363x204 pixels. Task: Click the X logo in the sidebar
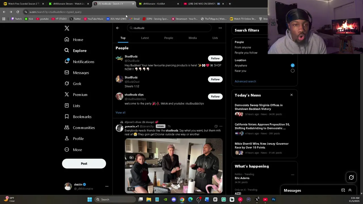tap(67, 28)
